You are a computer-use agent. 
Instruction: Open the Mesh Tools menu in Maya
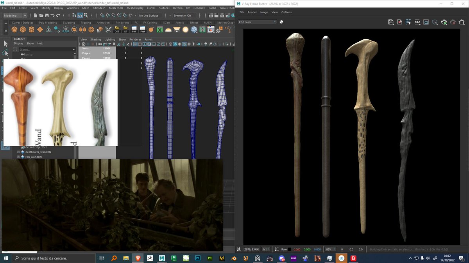click(x=116, y=8)
